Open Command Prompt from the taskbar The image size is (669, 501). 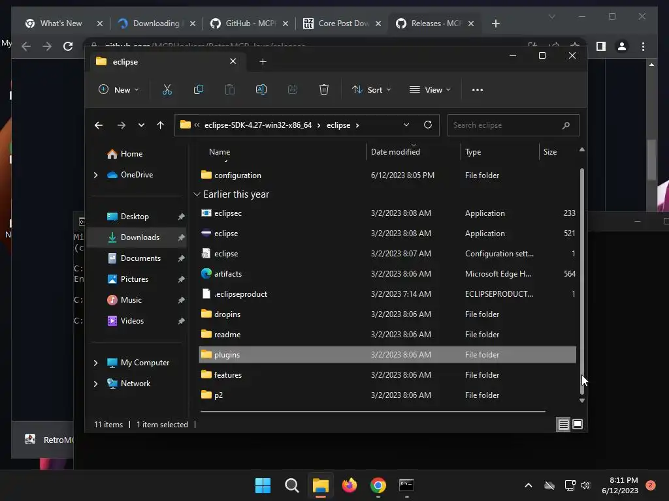click(406, 485)
